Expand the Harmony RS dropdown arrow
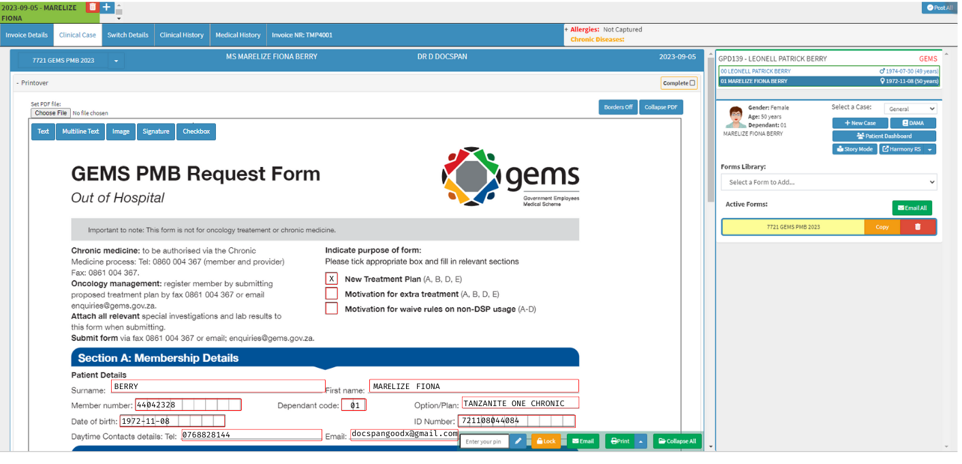The width and height of the screenshot is (962, 464). (931, 149)
